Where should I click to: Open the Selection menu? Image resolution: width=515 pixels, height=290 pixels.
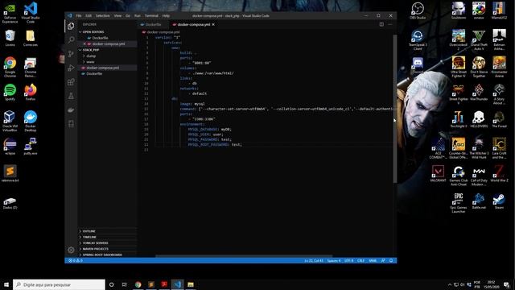click(x=103, y=16)
